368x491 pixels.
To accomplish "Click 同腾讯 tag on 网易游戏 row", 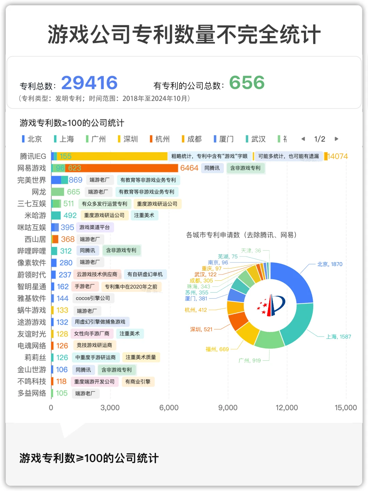I will [x=212, y=168].
